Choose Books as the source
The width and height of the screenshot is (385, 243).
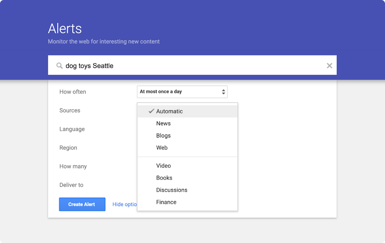pyautogui.click(x=164, y=178)
